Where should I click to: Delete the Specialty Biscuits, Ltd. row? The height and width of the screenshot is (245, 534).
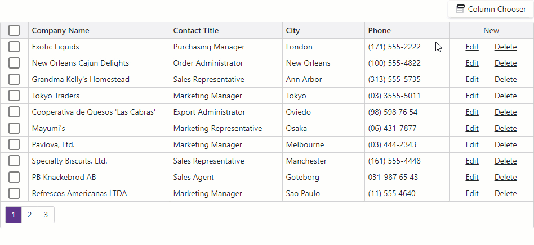tap(505, 161)
